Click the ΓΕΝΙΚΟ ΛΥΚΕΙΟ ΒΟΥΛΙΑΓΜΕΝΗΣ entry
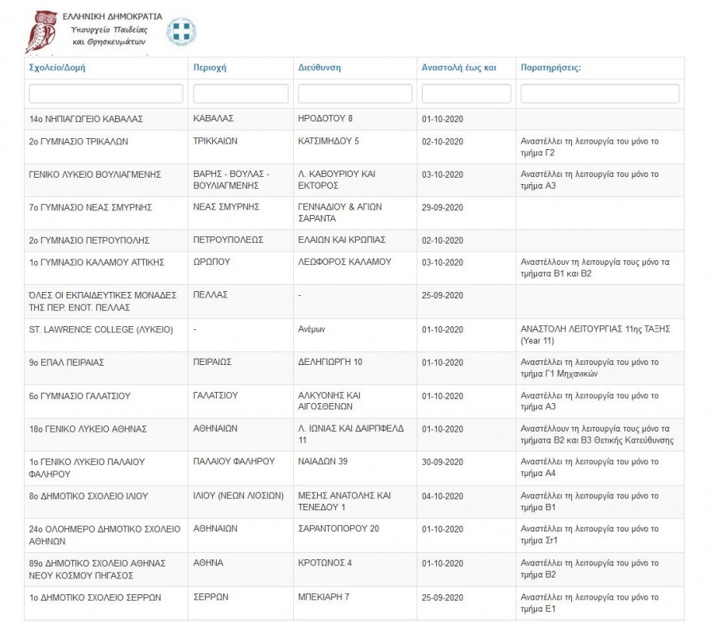Viewport: 715px width, 622px height. [x=95, y=175]
